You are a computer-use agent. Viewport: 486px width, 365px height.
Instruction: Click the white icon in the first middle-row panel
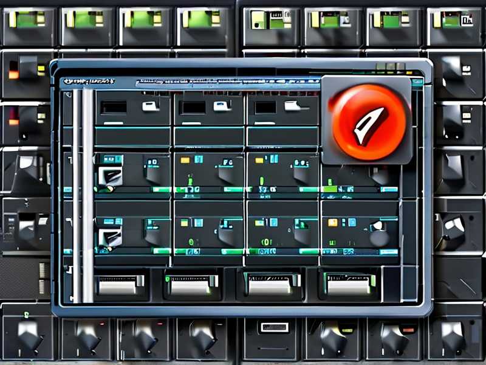point(110,176)
